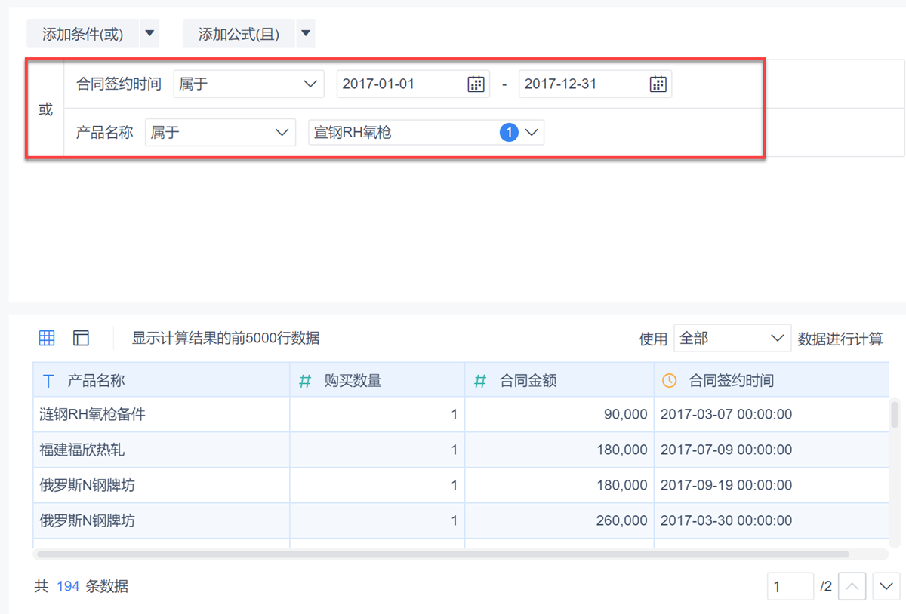Viewport: 906px width, 614px height.
Task: Click the number icon beside 合同金额
Action: click(x=480, y=381)
